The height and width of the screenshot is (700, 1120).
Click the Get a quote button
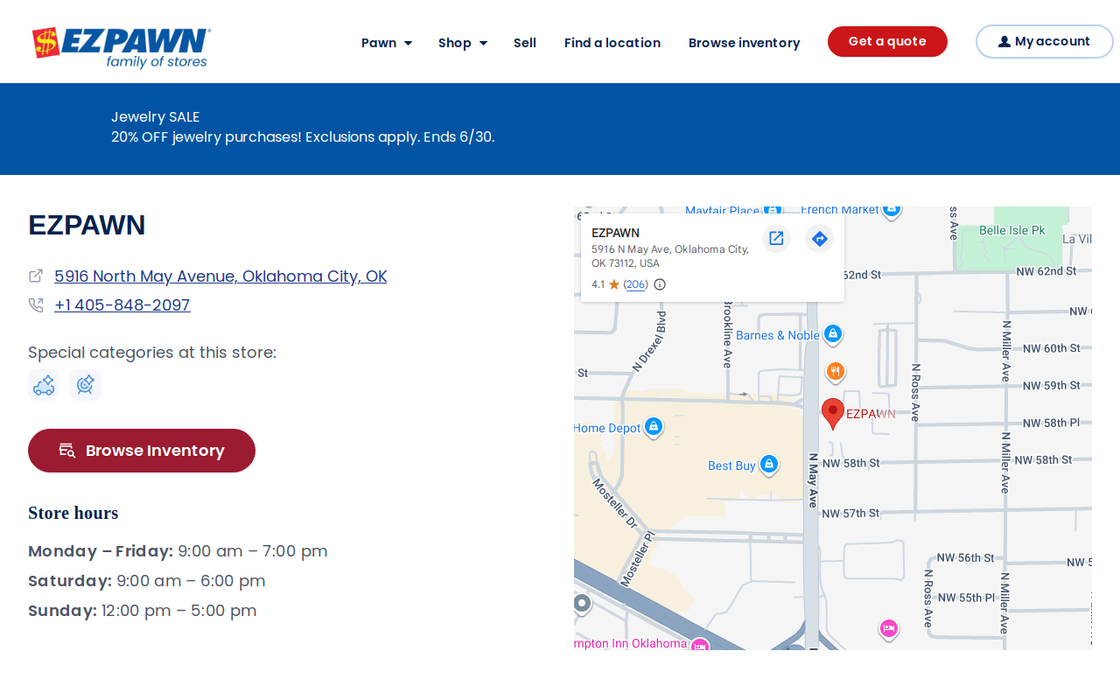(x=887, y=41)
